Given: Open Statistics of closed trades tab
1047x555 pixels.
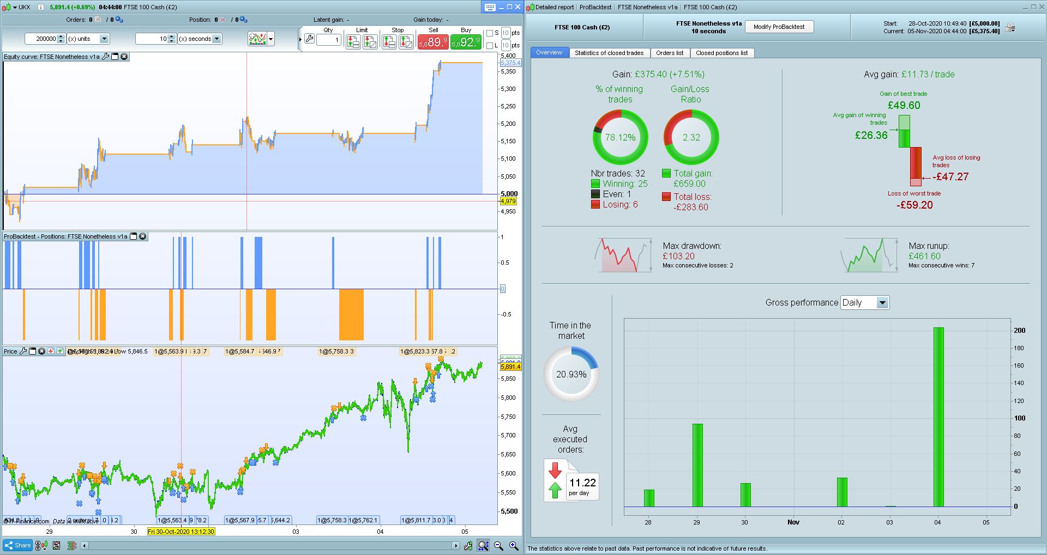Looking at the screenshot, I should coord(609,53).
